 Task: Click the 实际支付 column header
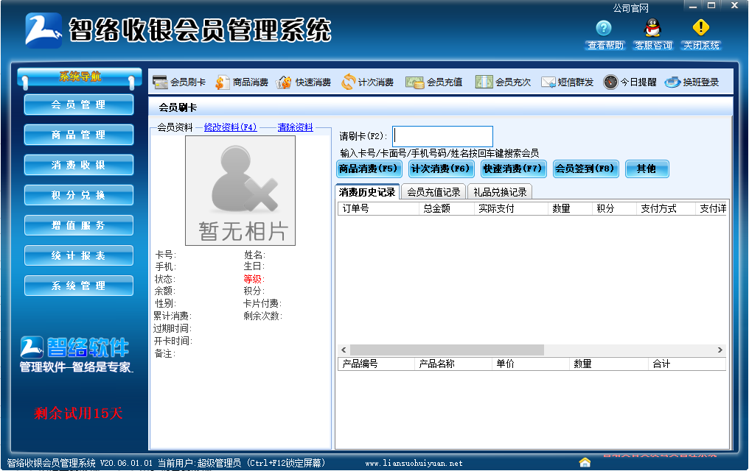(511, 208)
